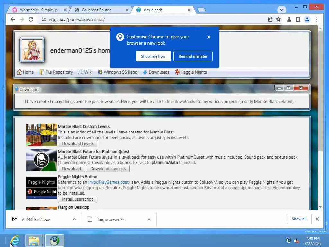Open File Explorer from taskbar
The image size is (329, 247).
[34, 241]
